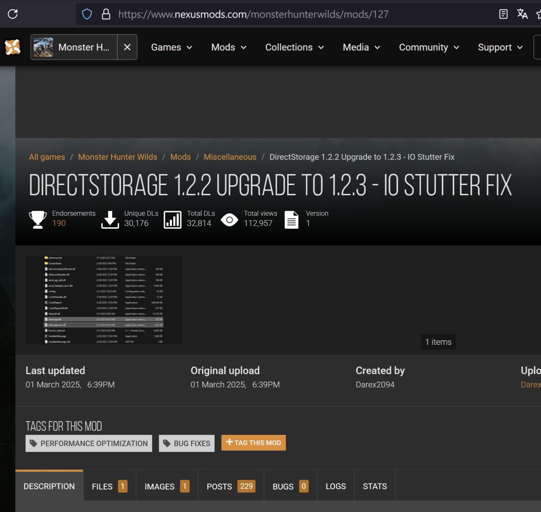Open the reader view icon

[x=503, y=14]
